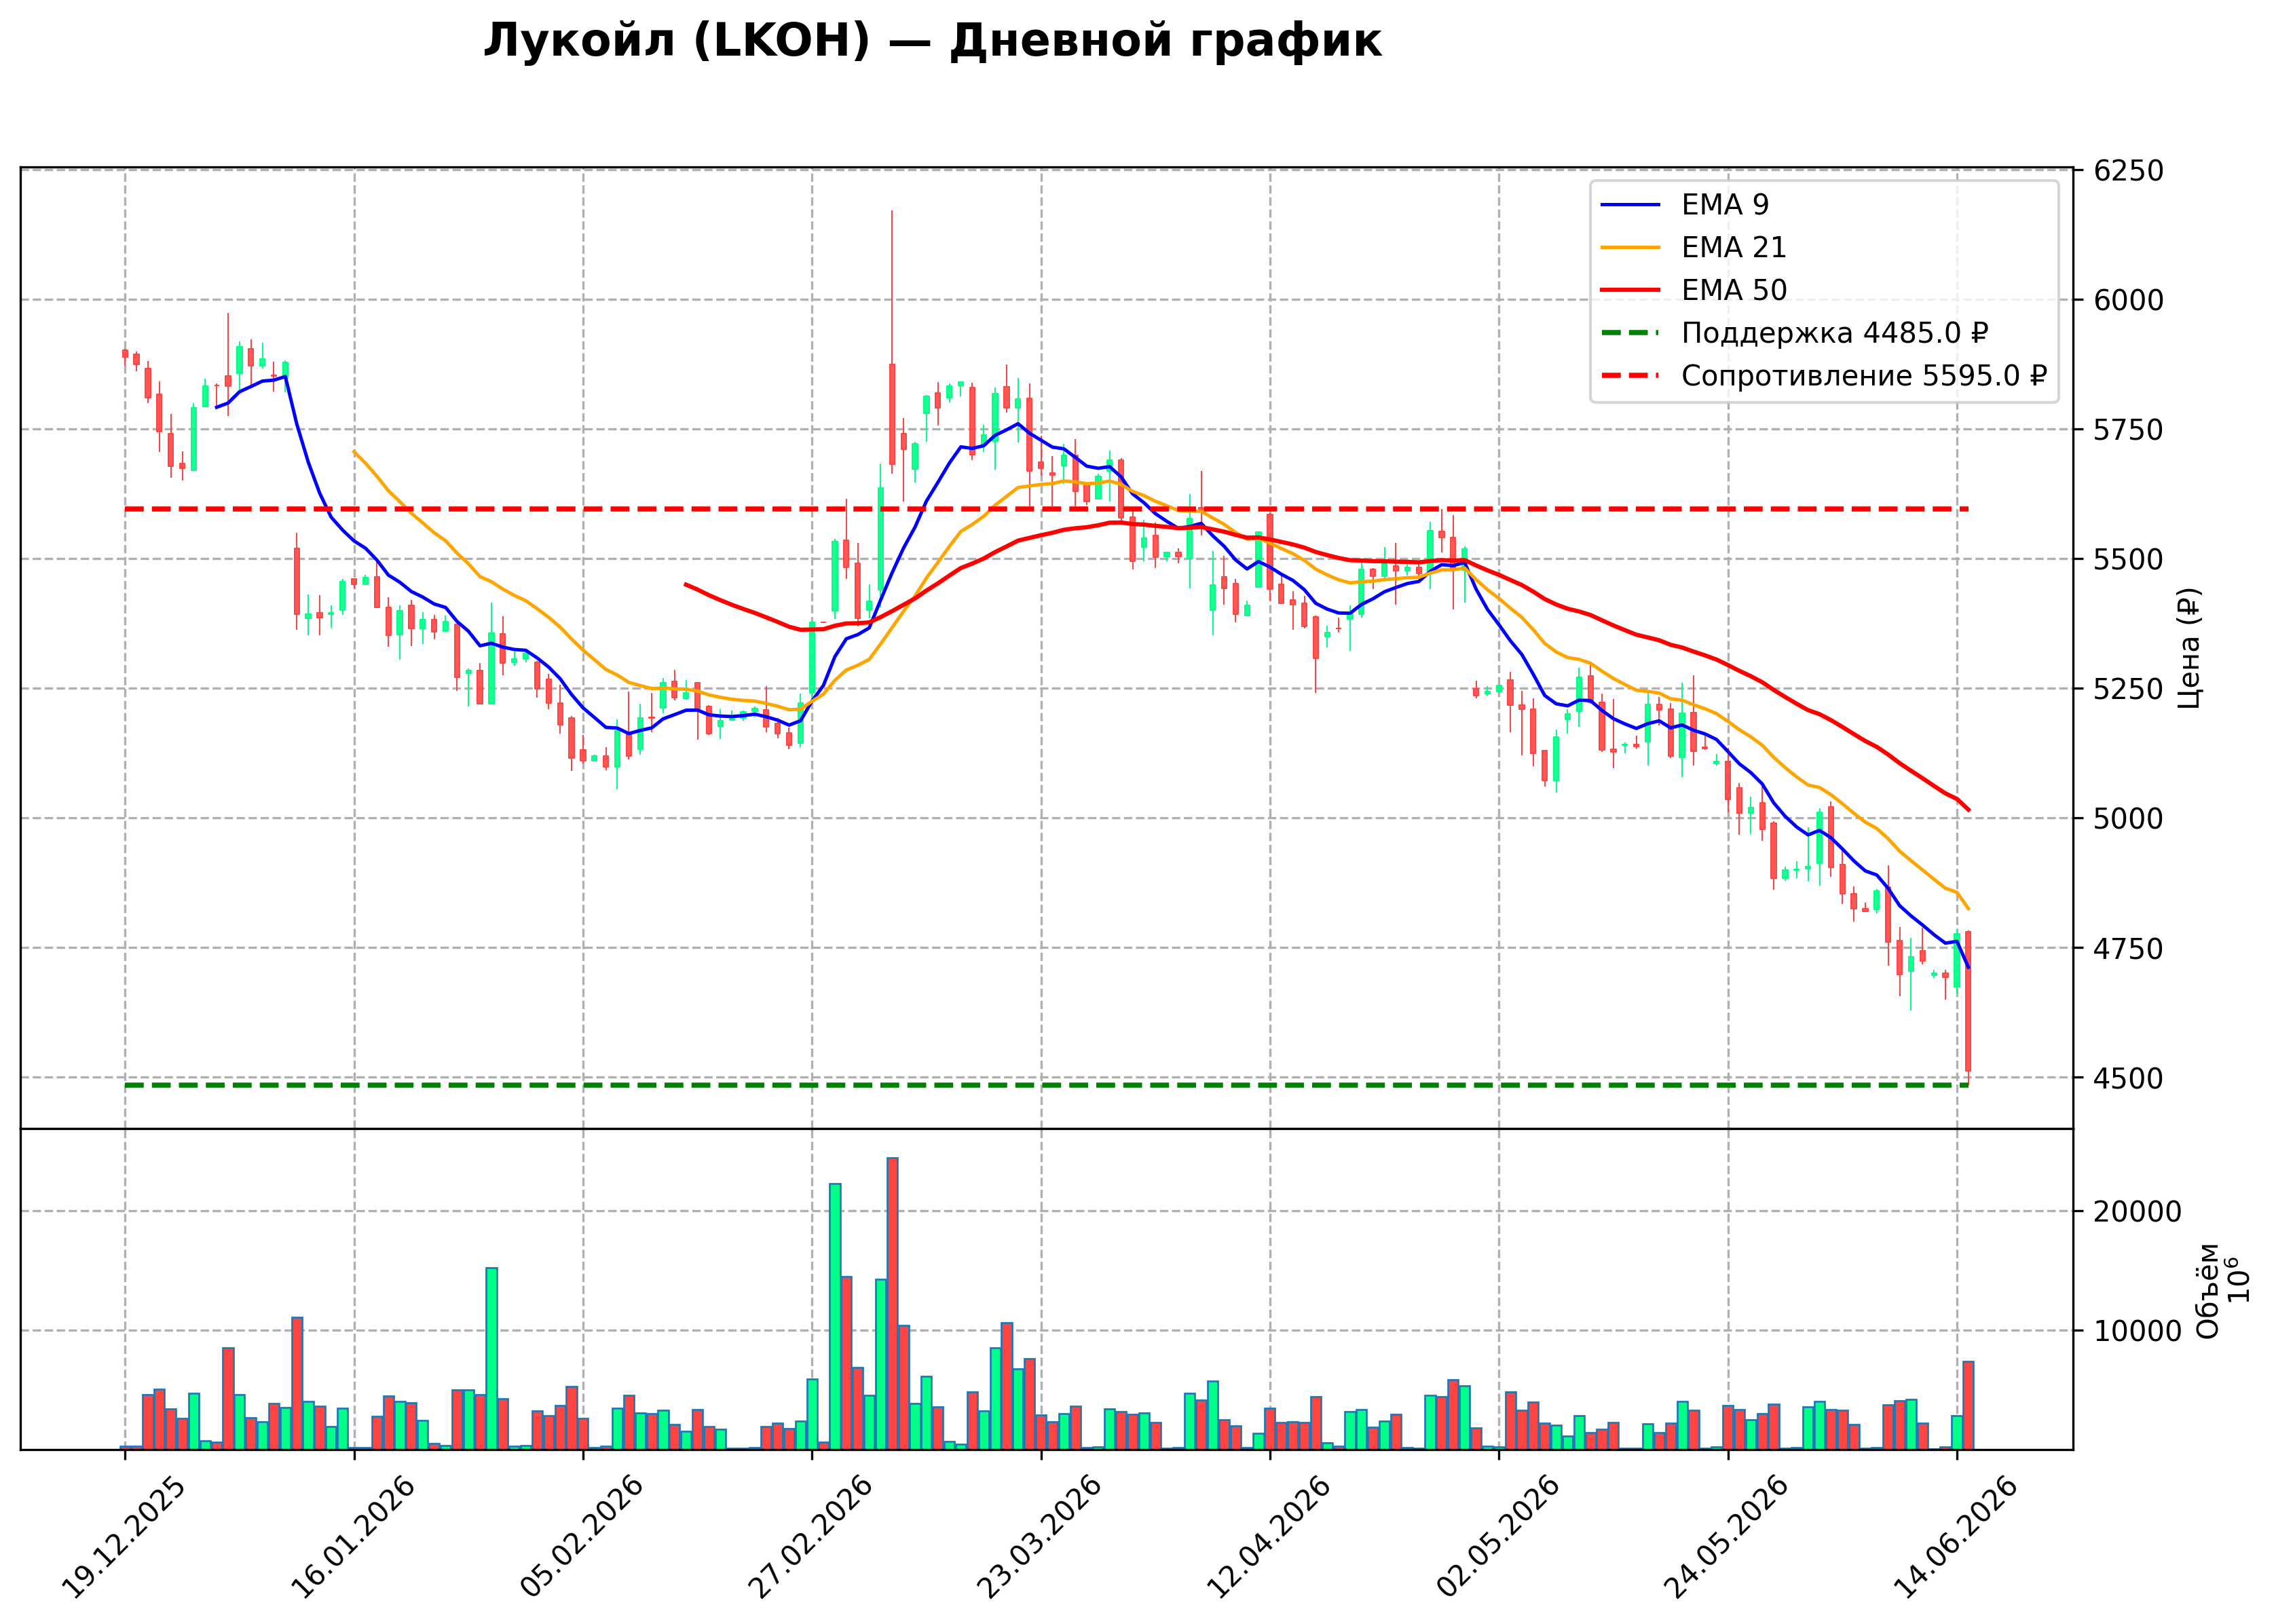This screenshot has height=1624, width=2276.
Task: Click the 20000 volume tick label
Action: point(2138,1212)
